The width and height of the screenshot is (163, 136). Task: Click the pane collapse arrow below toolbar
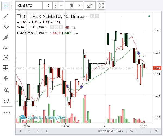[19, 10]
